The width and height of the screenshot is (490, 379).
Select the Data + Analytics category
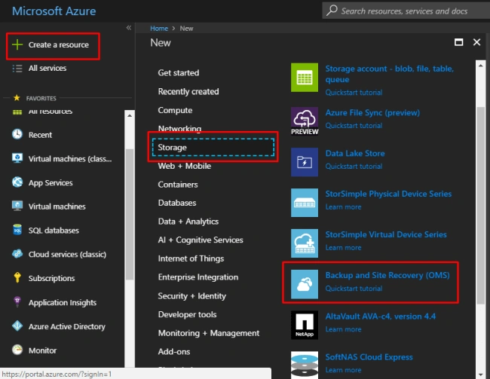pyautogui.click(x=188, y=222)
